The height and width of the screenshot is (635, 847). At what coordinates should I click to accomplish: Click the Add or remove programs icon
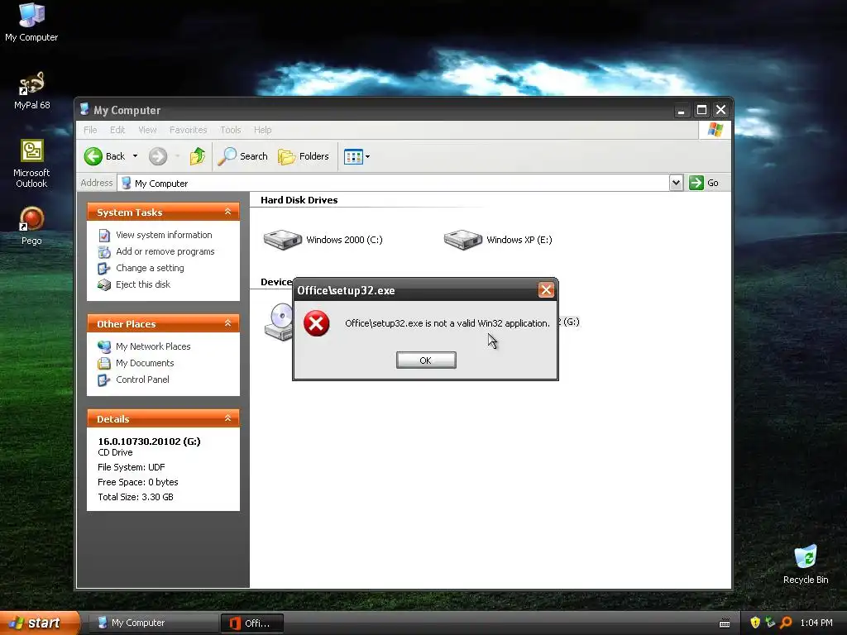tap(104, 251)
